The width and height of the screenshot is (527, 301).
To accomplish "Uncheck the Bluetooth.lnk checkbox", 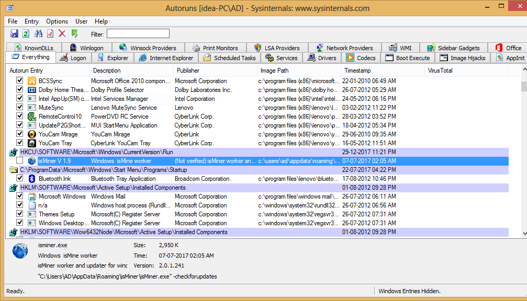I will (x=20, y=179).
